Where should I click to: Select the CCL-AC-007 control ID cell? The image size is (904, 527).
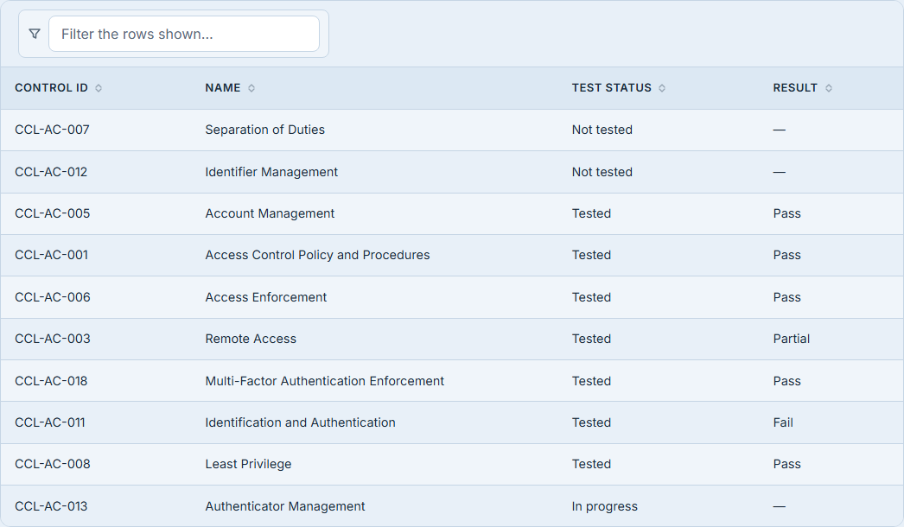(52, 130)
